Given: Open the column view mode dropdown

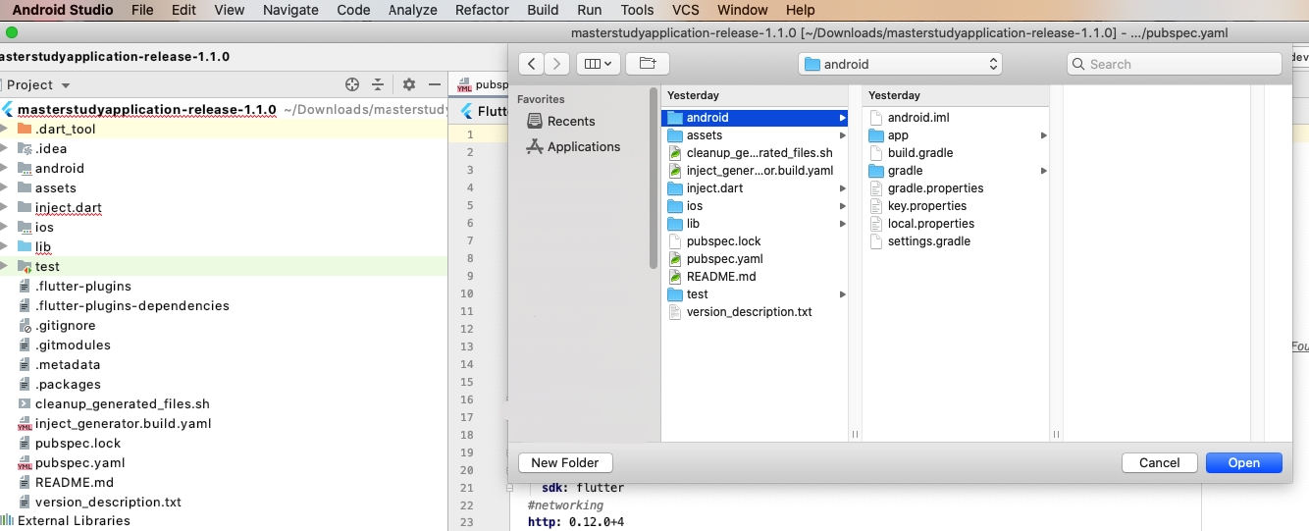Looking at the screenshot, I should pyautogui.click(x=597, y=64).
